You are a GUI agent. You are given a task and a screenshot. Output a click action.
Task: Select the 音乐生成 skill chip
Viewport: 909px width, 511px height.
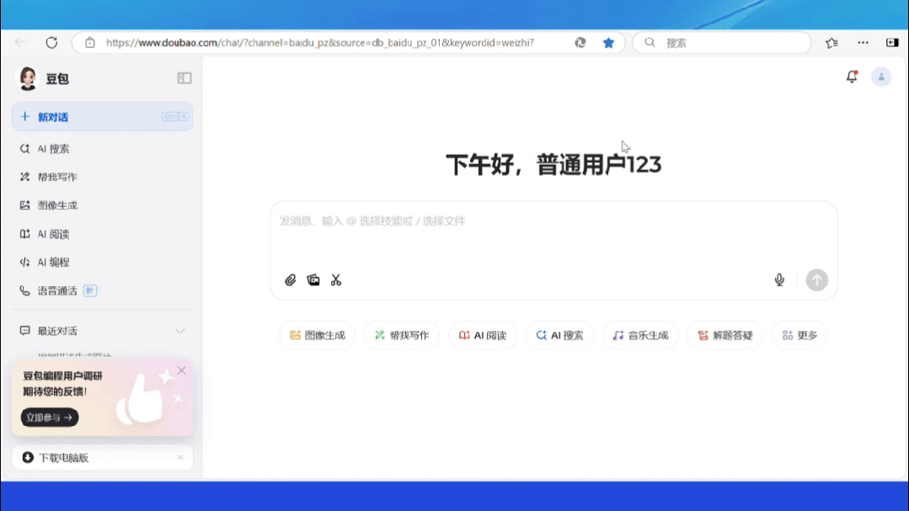[x=640, y=335]
